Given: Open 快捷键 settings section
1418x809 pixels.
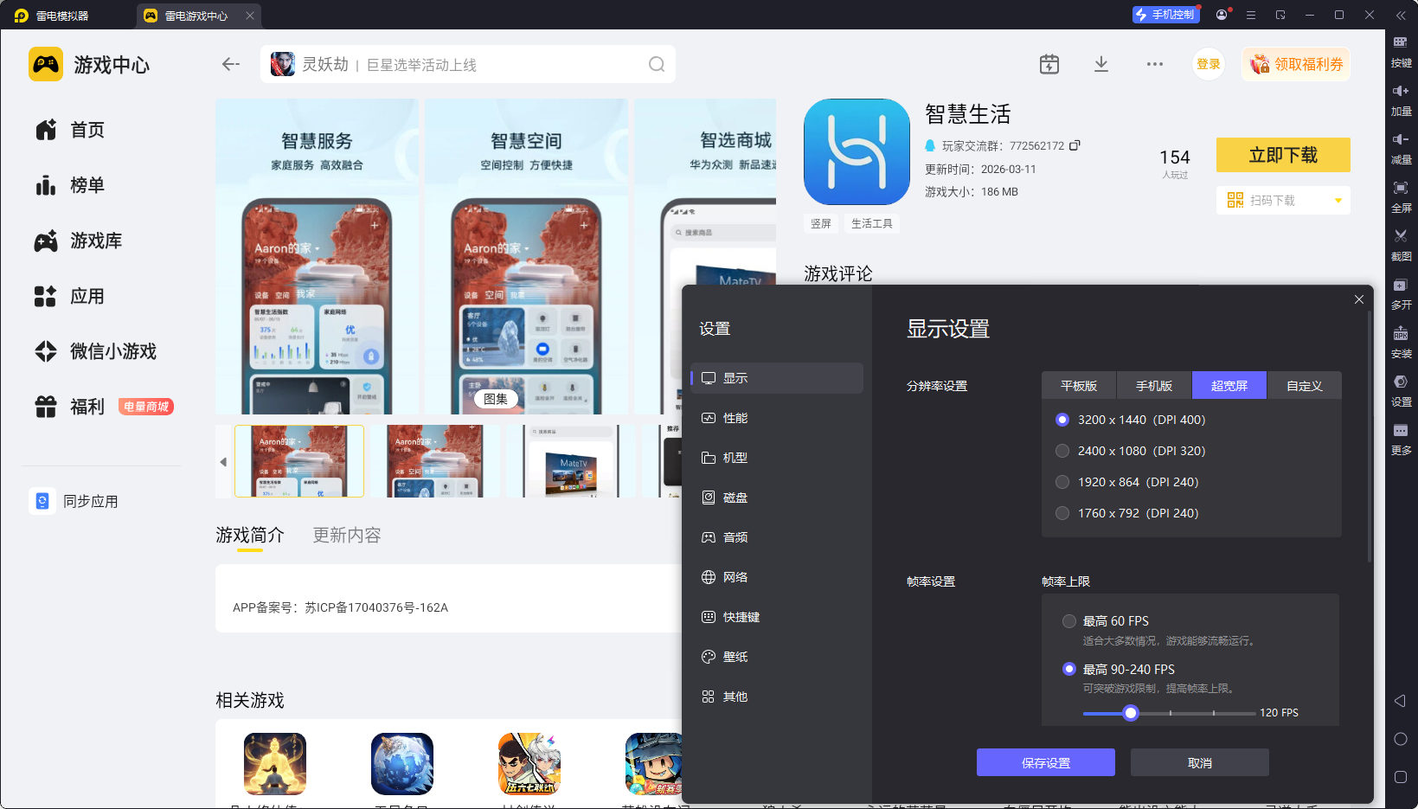Looking at the screenshot, I should click(x=777, y=617).
